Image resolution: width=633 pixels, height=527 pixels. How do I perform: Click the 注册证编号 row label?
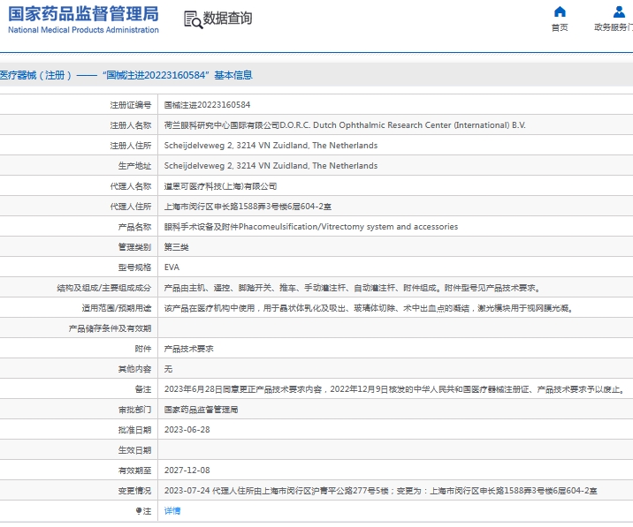(130, 105)
